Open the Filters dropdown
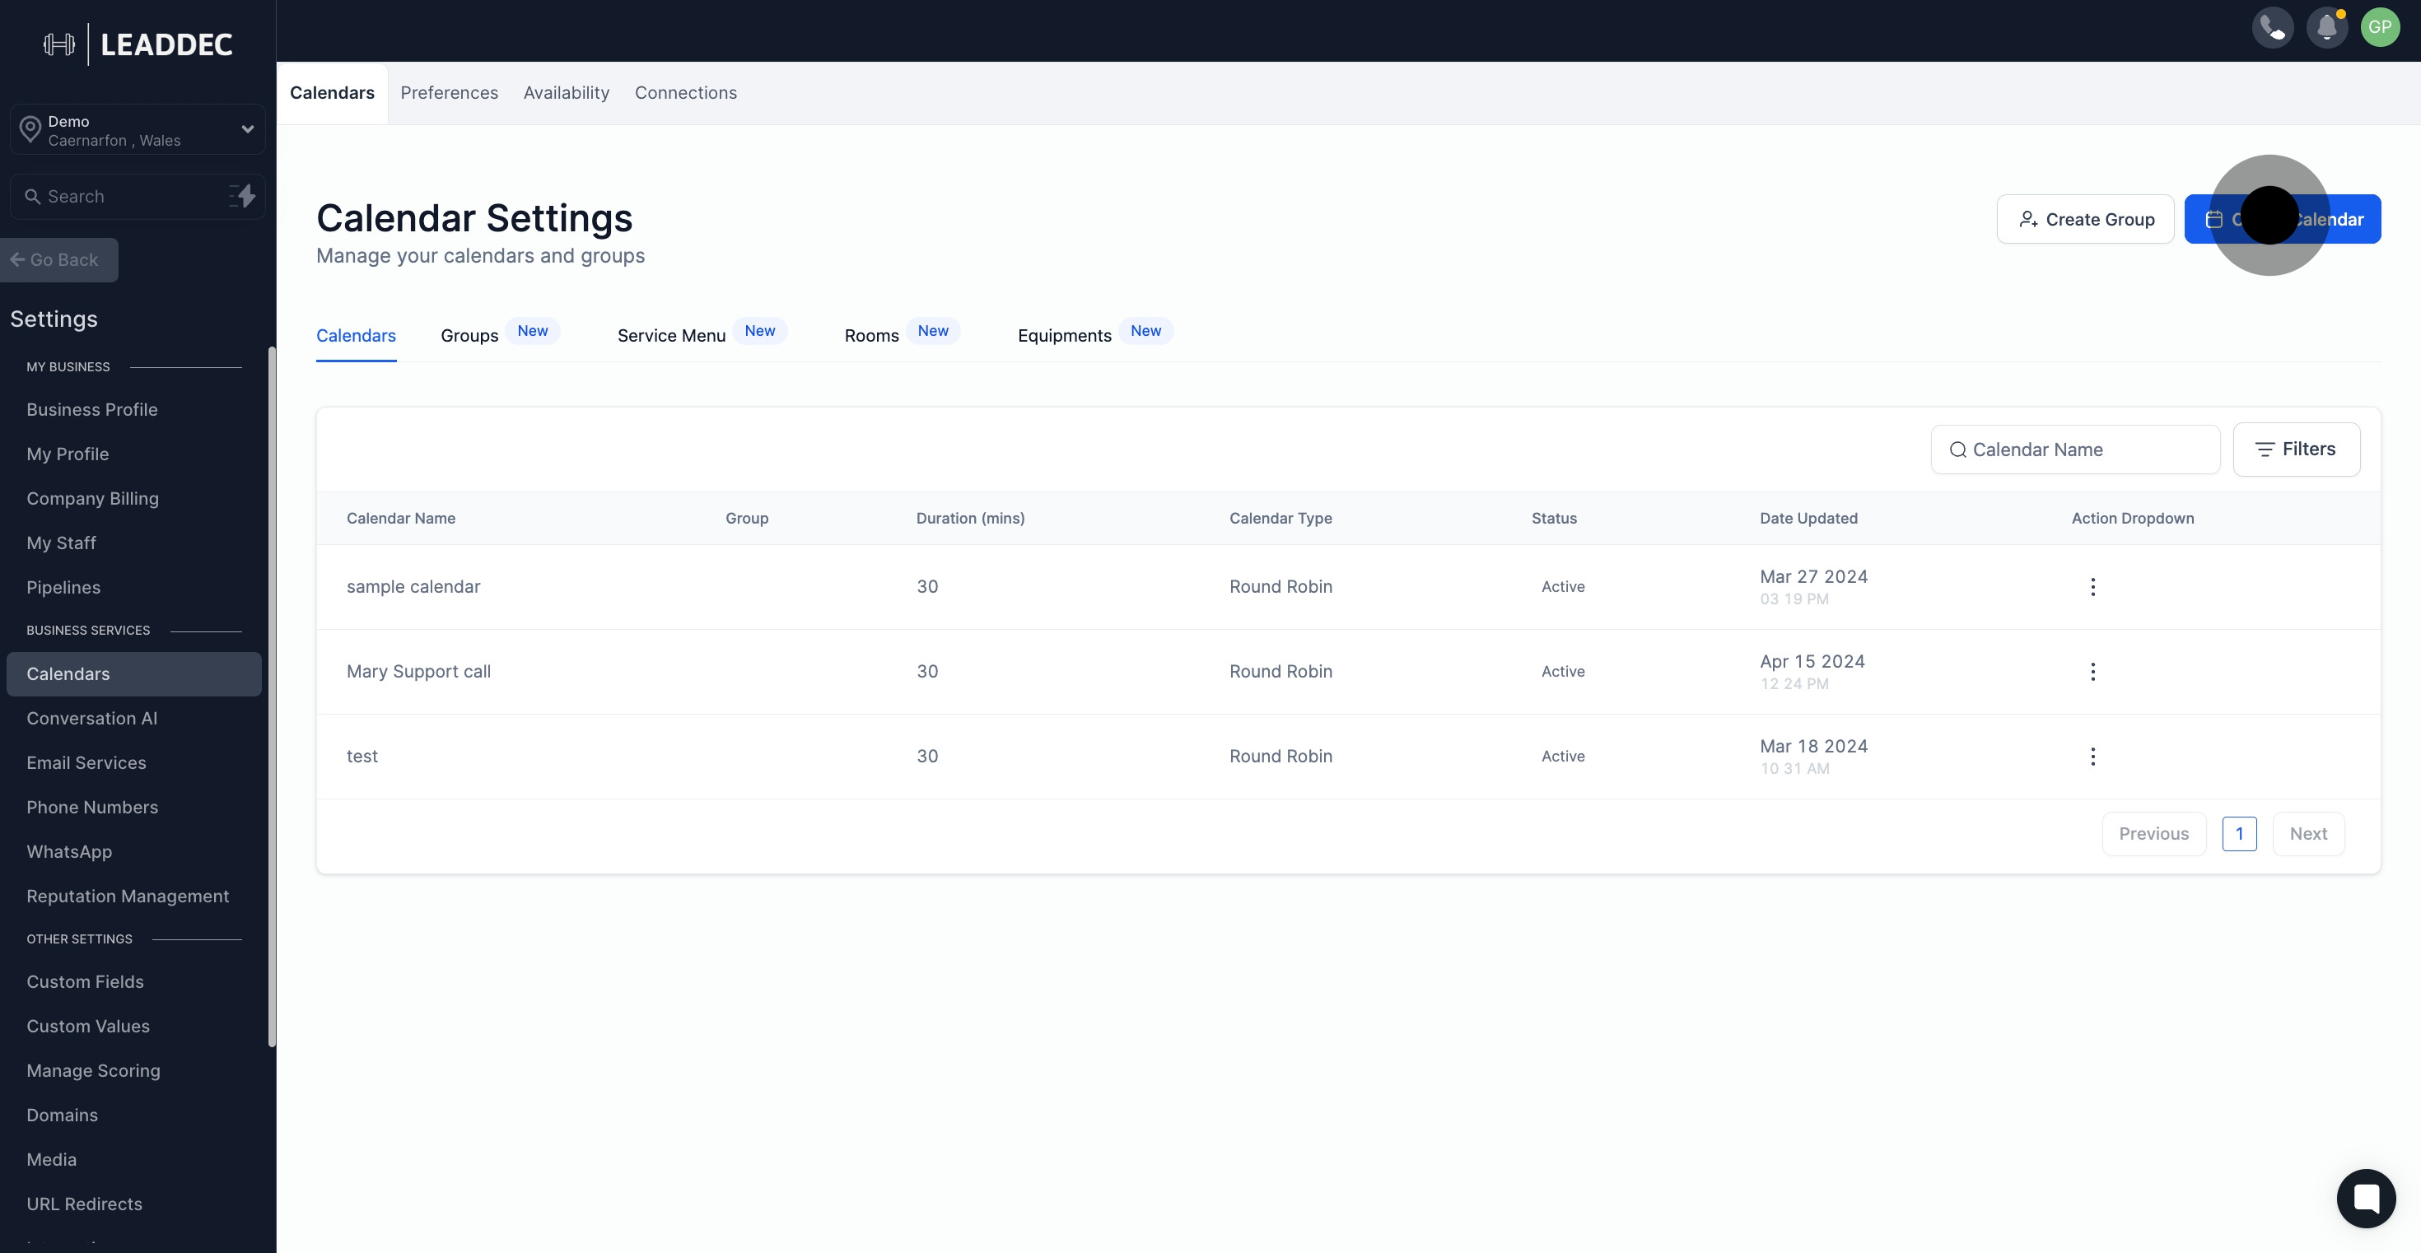Image resolution: width=2421 pixels, height=1253 pixels. (2297, 449)
